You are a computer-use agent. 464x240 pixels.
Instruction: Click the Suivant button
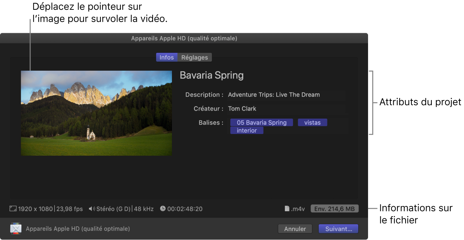coord(338,228)
